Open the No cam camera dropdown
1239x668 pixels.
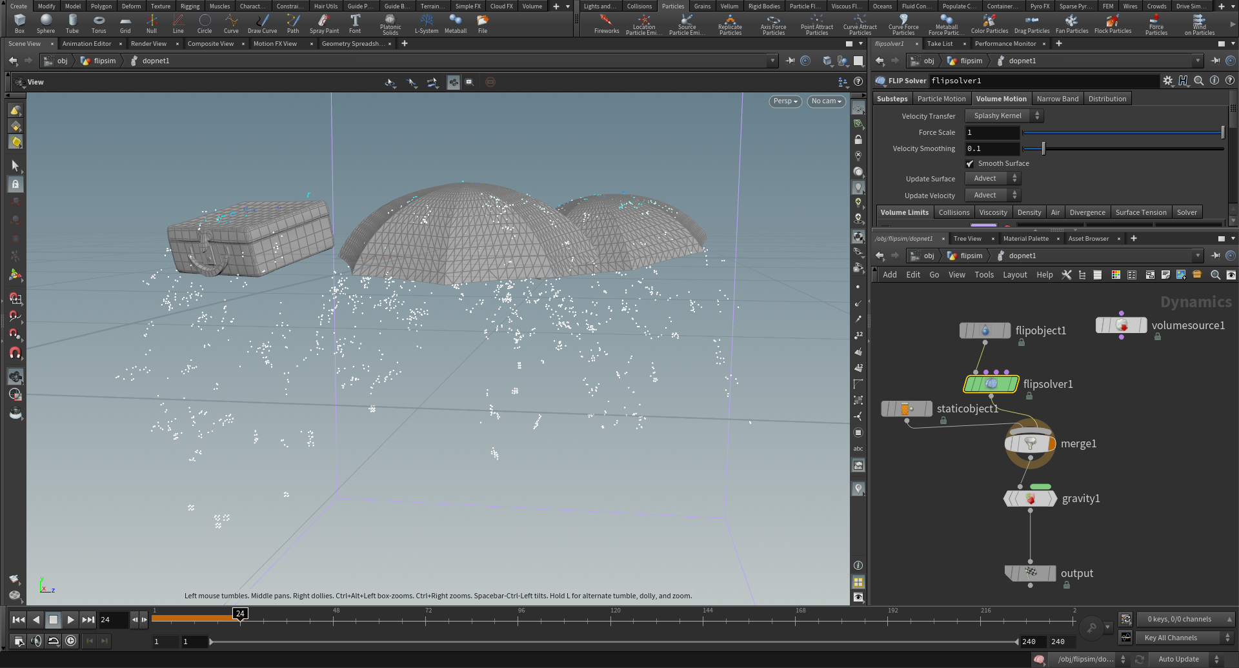click(826, 101)
